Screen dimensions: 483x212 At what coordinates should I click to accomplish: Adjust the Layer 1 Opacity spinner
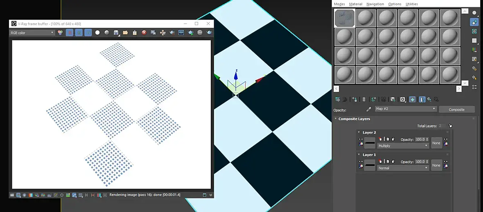coord(427,162)
